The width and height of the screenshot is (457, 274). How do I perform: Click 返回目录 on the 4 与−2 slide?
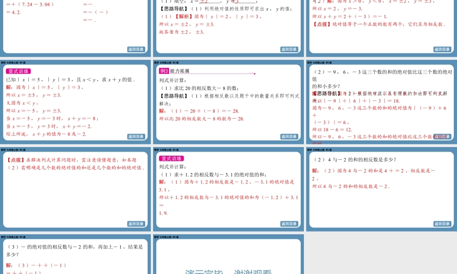click(442, 224)
